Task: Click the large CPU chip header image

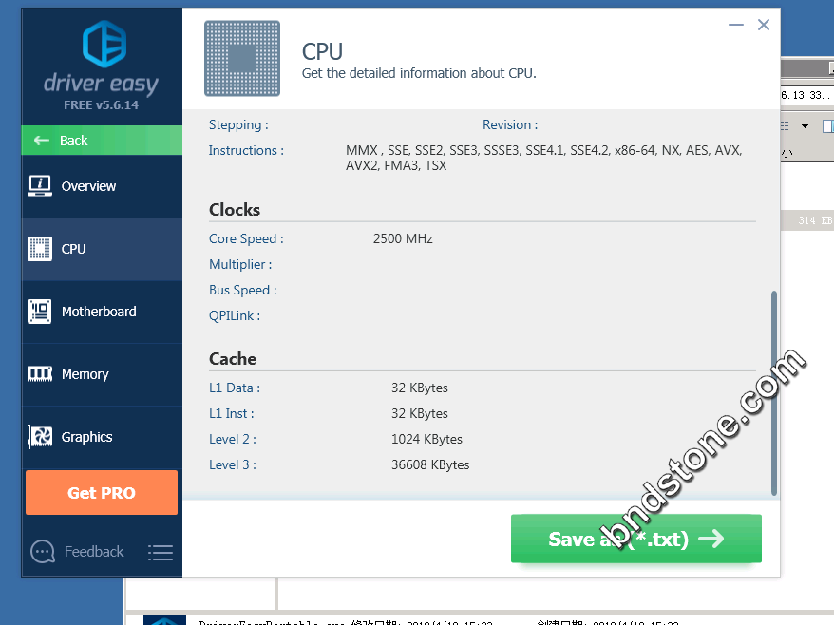Action: click(x=242, y=59)
